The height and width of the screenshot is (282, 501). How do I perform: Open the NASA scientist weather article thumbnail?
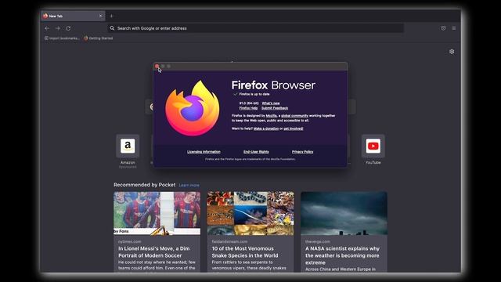point(344,213)
